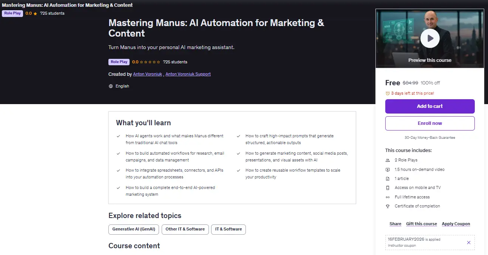Viewport: 488px width, 255px height.
Task: Click the 'Explore related topics' heading
Action: coord(145,216)
